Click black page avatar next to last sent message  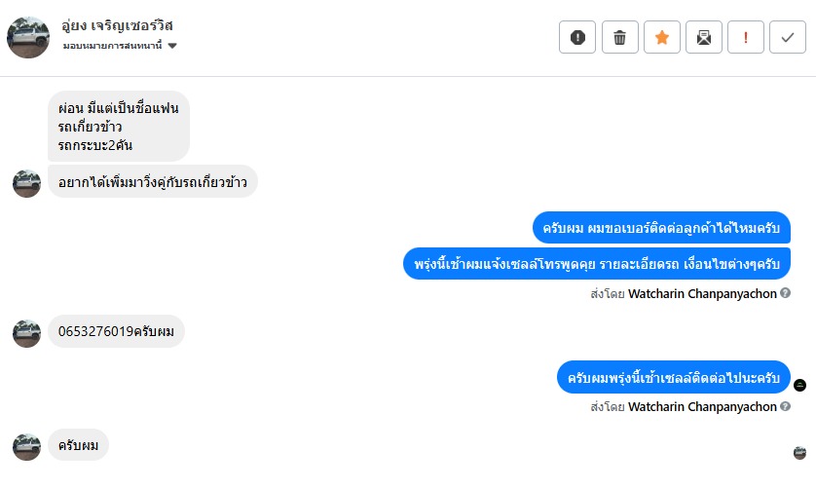click(x=800, y=385)
